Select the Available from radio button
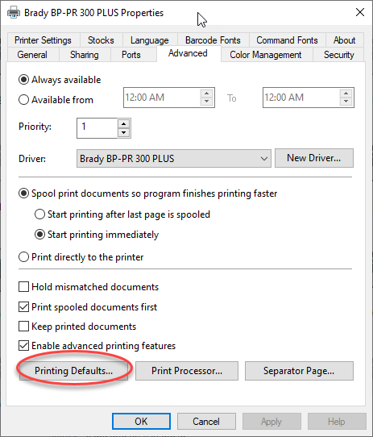 23,100
